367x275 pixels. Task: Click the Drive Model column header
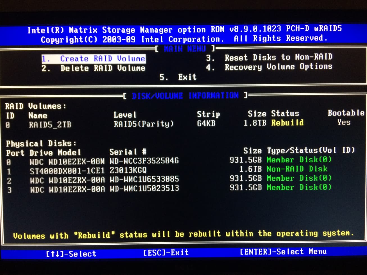pyautogui.click(x=55, y=153)
